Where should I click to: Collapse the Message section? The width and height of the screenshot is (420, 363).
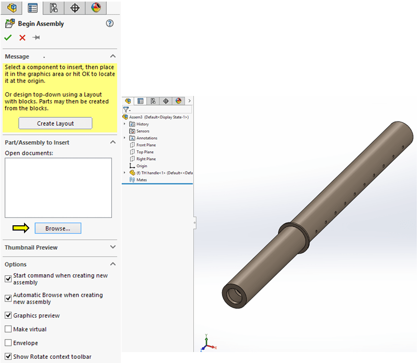(x=113, y=56)
